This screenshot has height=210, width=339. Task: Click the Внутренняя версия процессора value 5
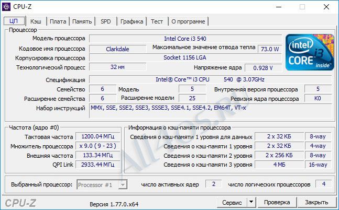[318, 89]
